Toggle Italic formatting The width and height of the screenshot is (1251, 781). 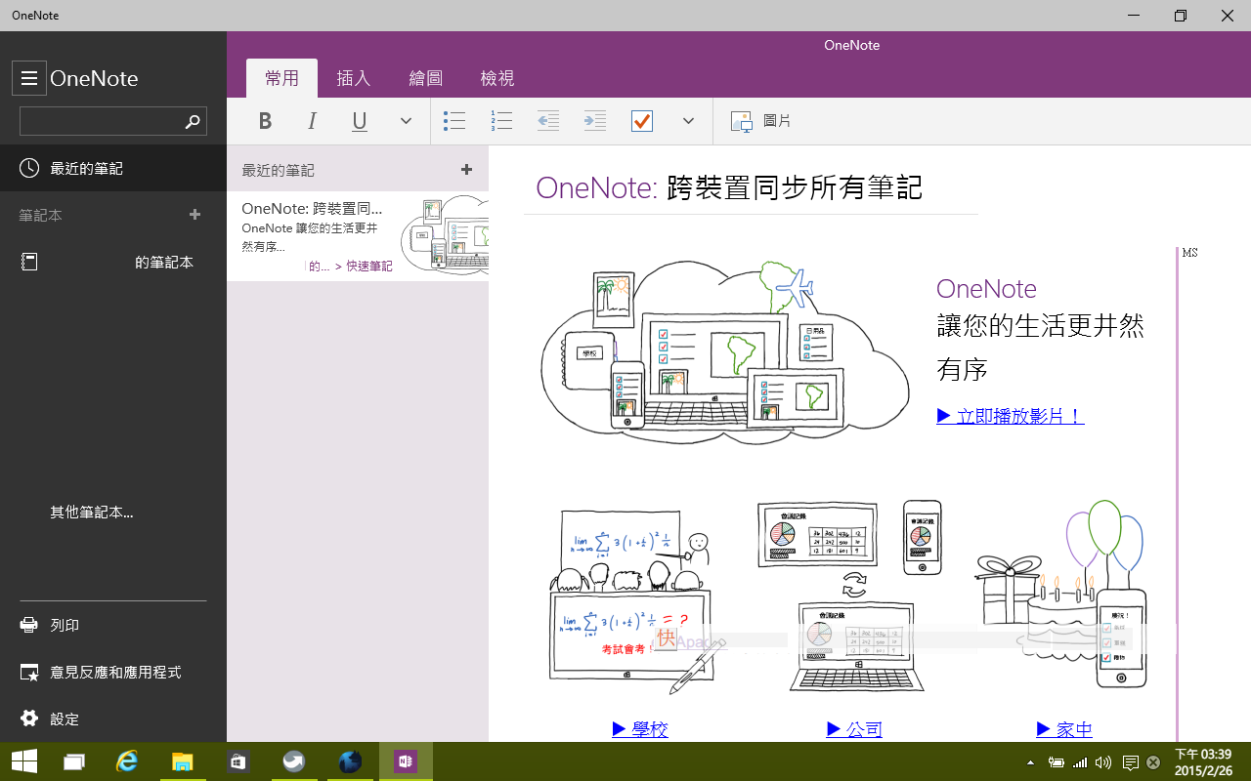pyautogui.click(x=312, y=121)
